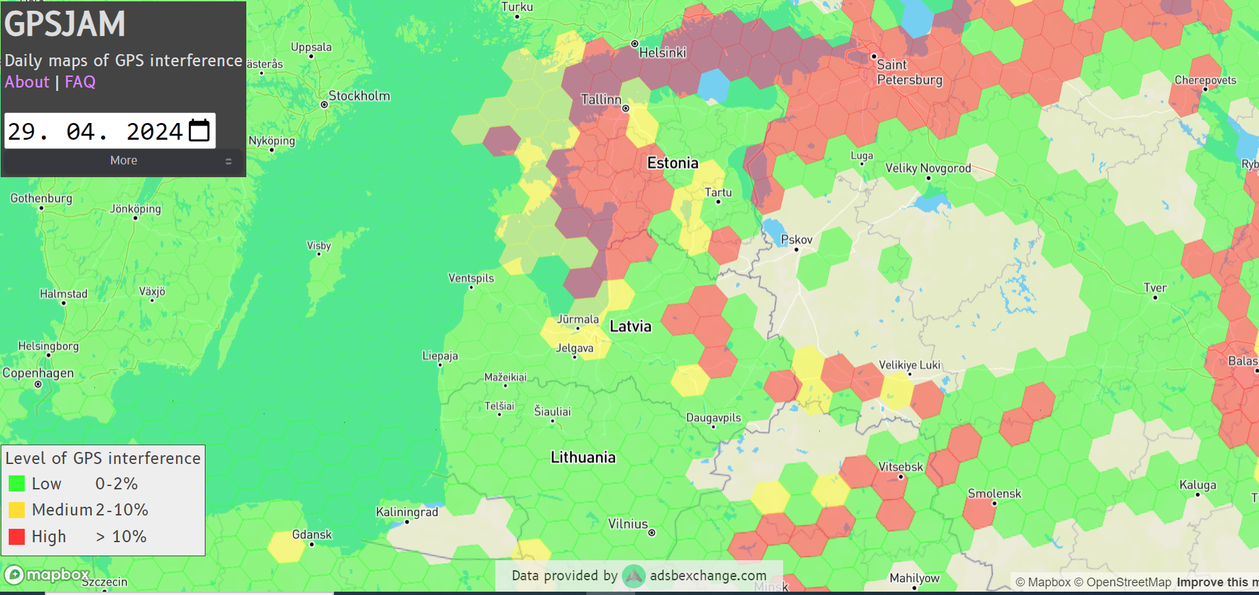Open the About page link
Screen dimensions: 1259x595
[x=27, y=82]
